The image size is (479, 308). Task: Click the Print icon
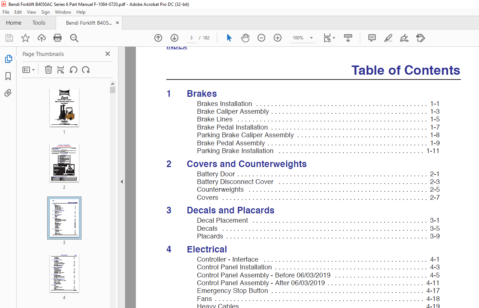pos(58,38)
